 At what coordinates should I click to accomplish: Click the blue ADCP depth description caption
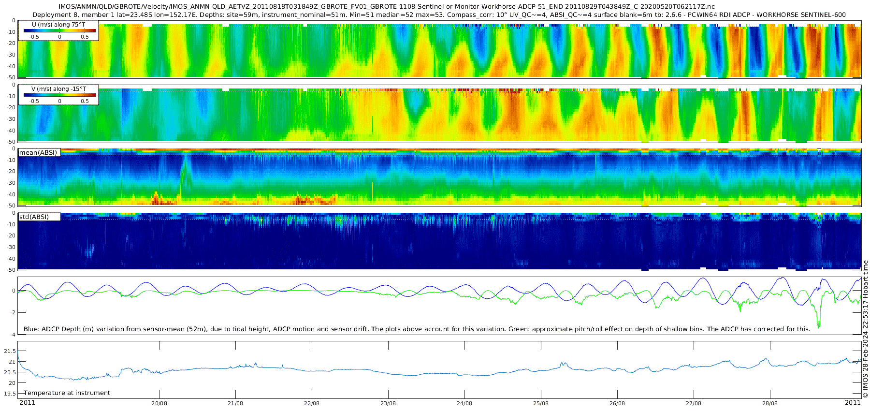417,329
